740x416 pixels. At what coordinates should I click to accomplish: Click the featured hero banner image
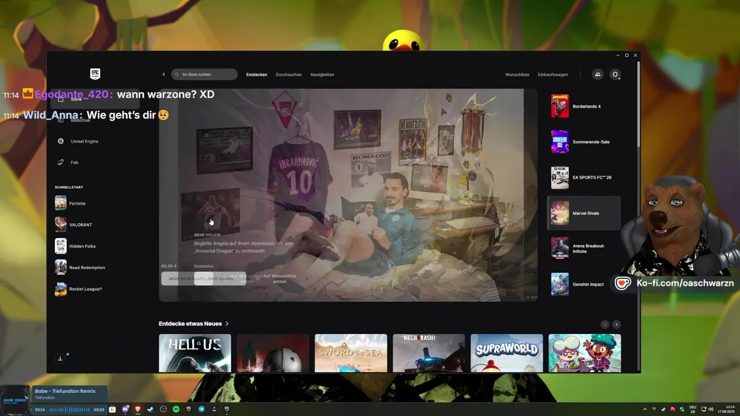(348, 195)
